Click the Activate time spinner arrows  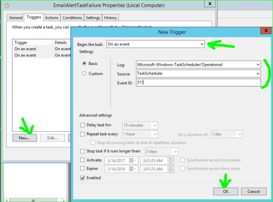(171, 161)
